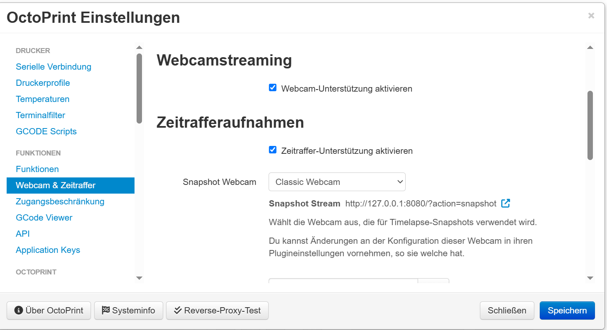Click Über OctoPrint button
607x330 pixels.
(x=49, y=311)
